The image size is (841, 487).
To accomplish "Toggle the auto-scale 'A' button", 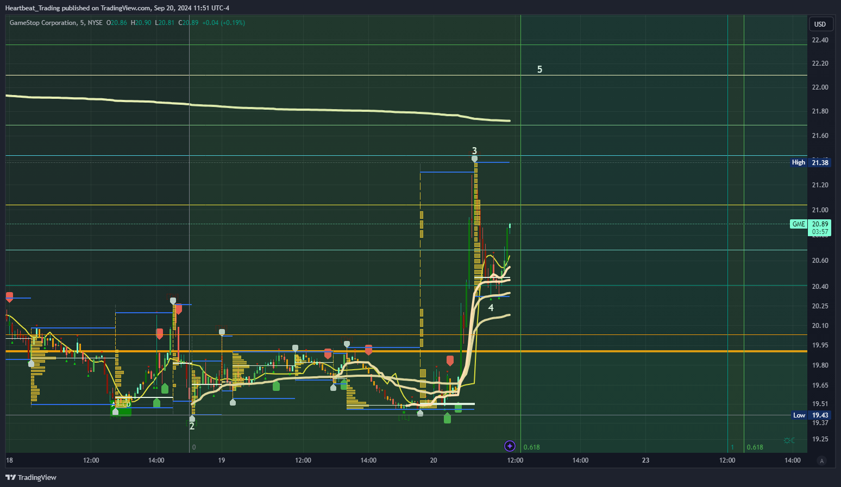I will point(821,461).
